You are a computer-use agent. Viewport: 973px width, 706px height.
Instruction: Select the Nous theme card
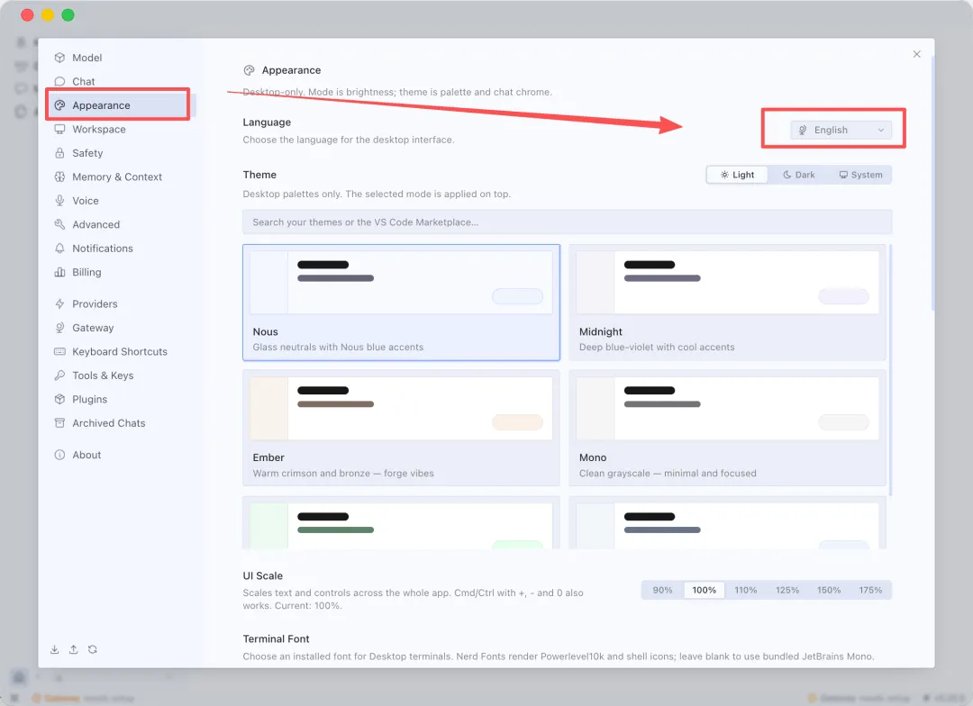[401, 303]
